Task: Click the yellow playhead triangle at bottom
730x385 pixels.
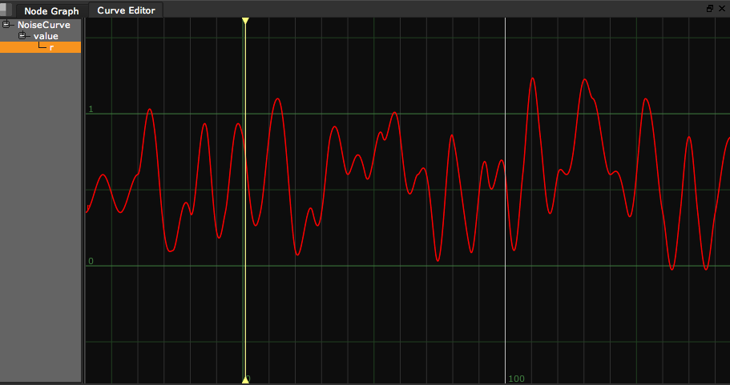Action: (x=244, y=379)
